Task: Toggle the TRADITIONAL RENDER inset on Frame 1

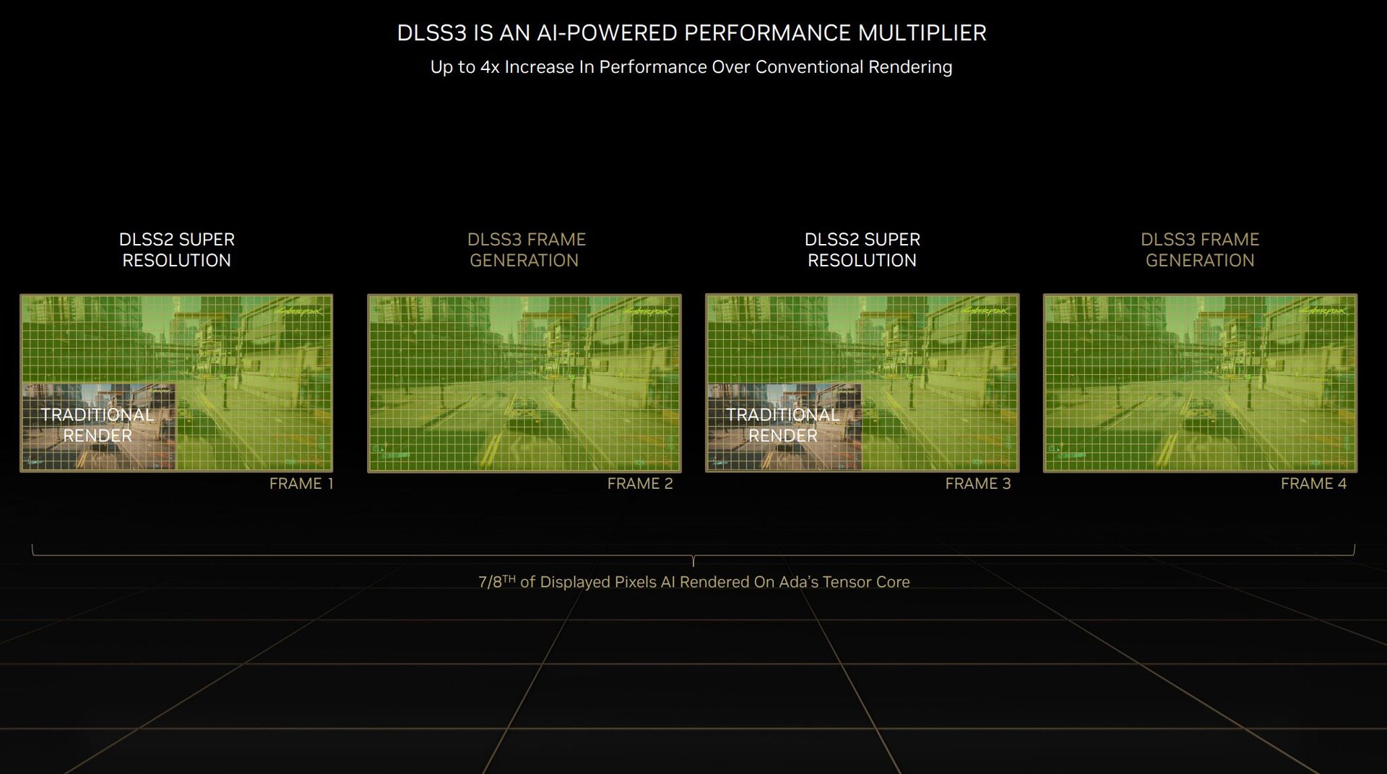Action: pos(99,426)
